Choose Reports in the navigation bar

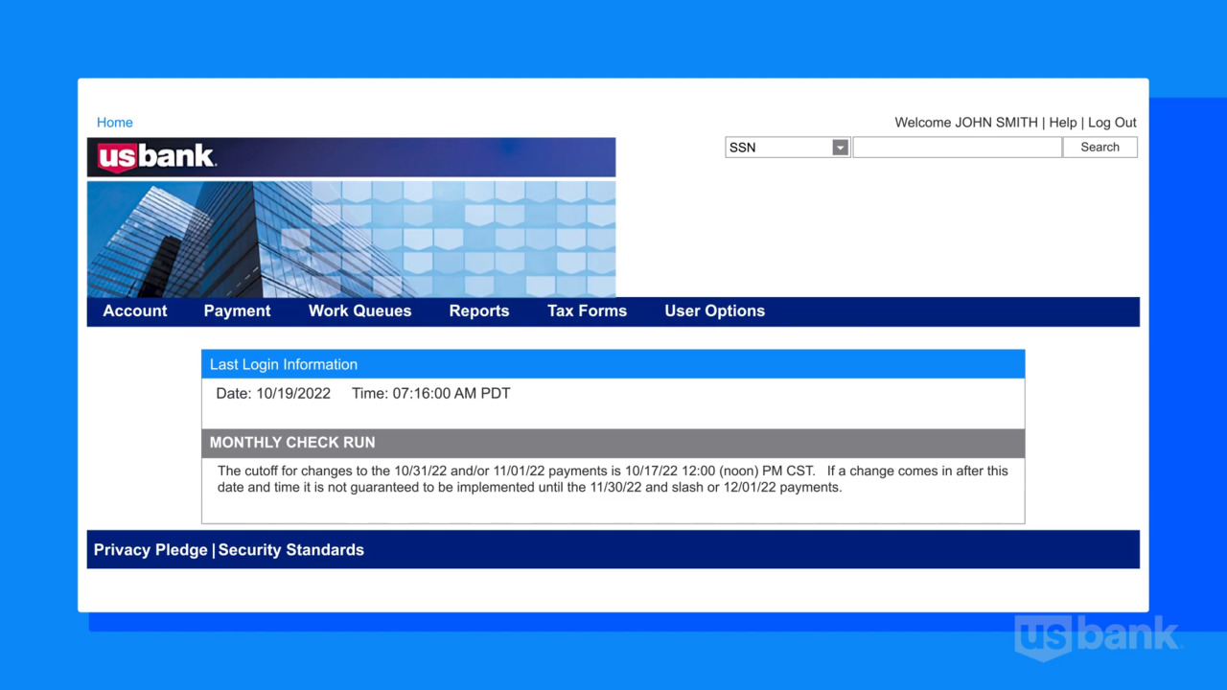(479, 311)
